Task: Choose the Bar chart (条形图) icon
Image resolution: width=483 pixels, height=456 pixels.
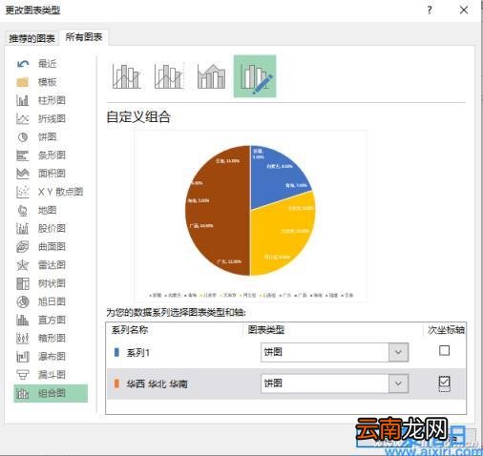Action: pyautogui.click(x=23, y=155)
